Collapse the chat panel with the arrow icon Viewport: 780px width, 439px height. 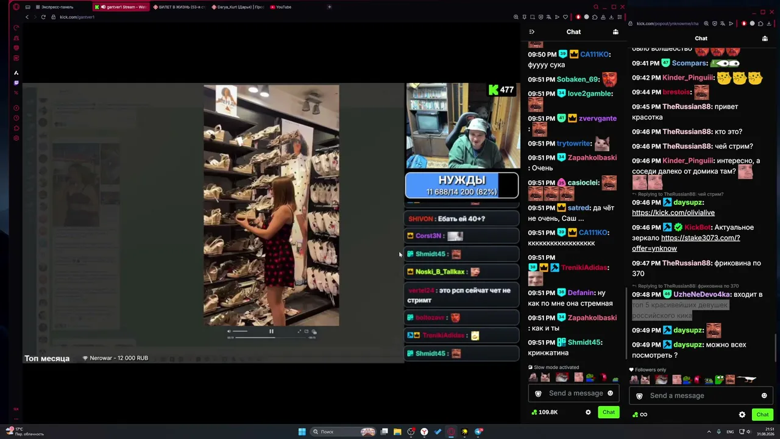pos(531,32)
